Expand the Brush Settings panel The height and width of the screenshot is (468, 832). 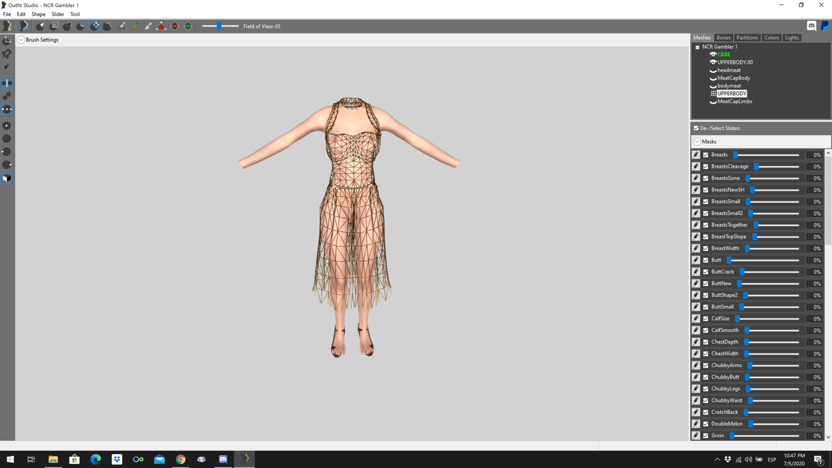click(x=21, y=40)
